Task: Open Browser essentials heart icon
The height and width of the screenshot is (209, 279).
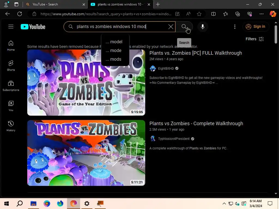Action: coord(250,14)
